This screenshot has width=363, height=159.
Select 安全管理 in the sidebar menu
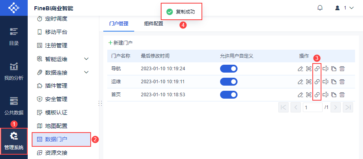(56, 99)
